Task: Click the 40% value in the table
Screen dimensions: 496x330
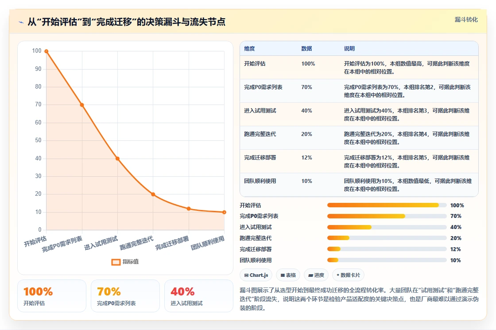Action: pyautogui.click(x=306, y=110)
